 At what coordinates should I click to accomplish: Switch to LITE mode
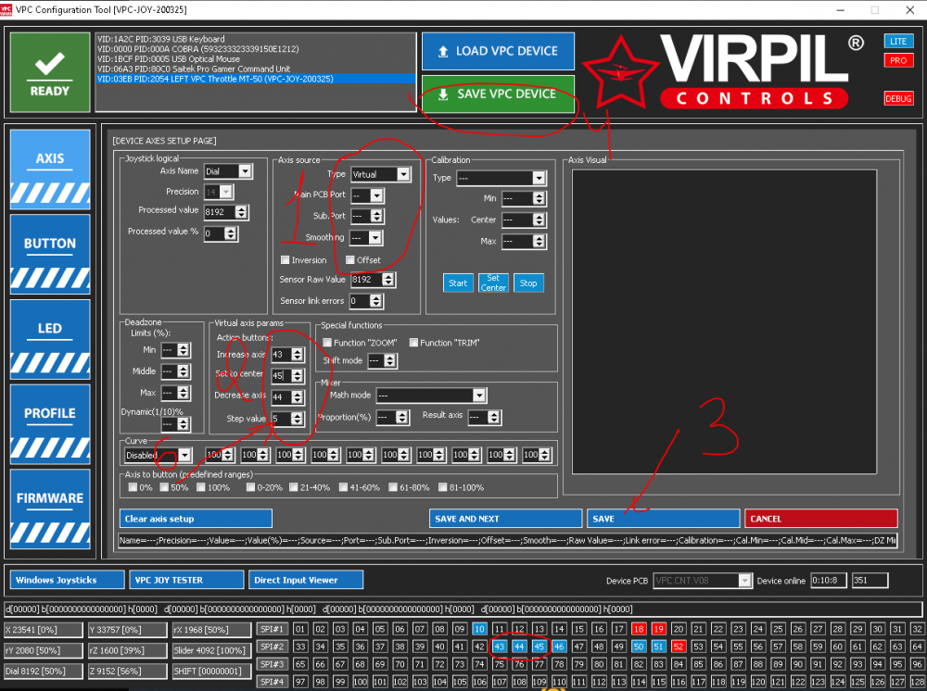point(898,42)
